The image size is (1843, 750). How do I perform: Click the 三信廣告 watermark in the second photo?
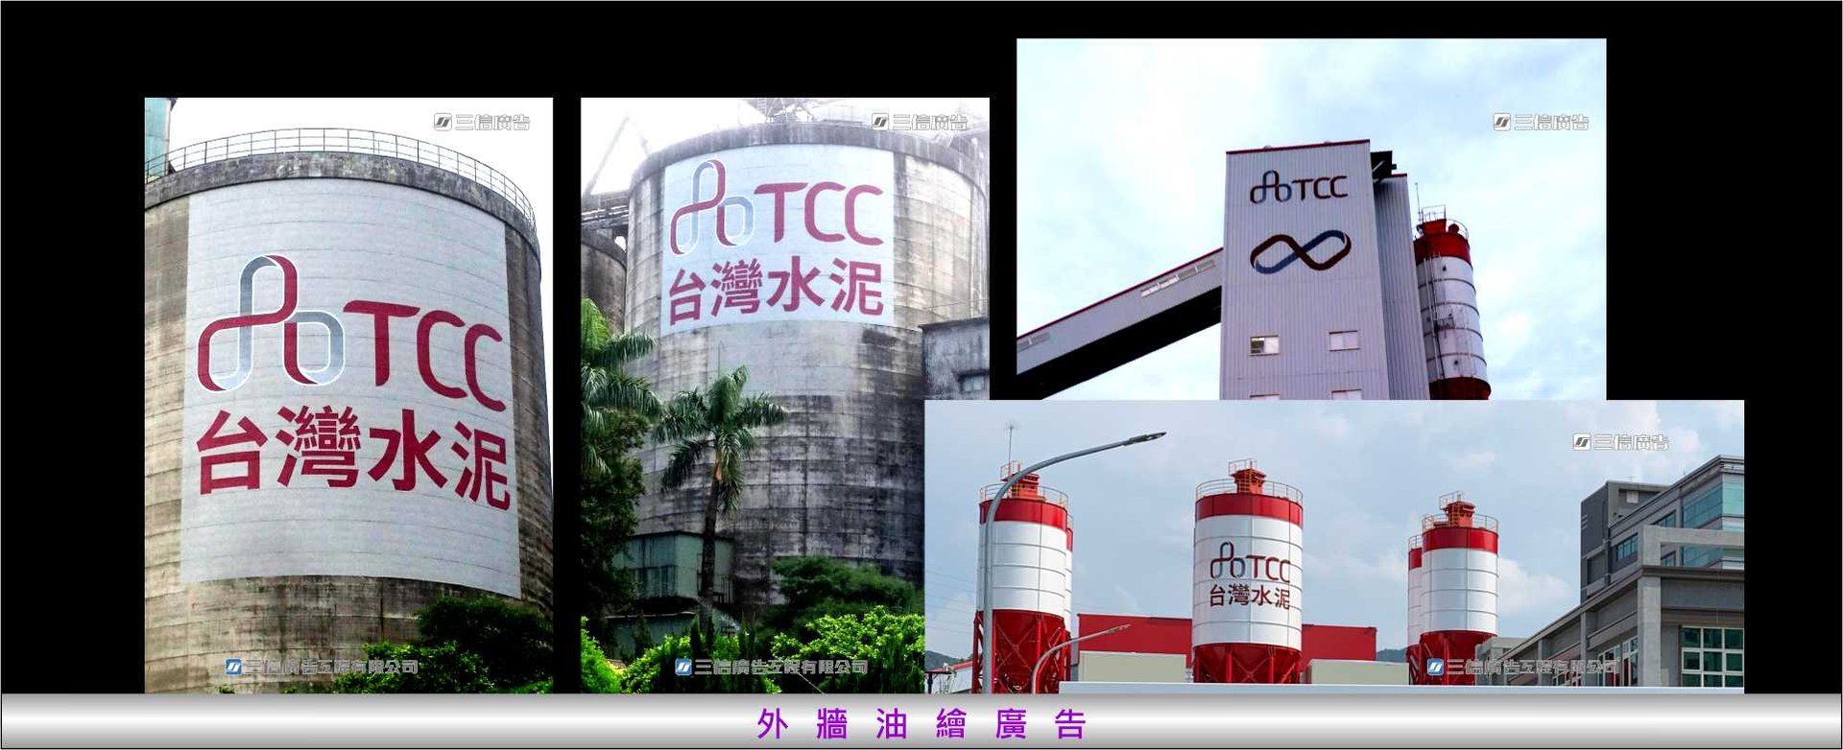[920, 122]
